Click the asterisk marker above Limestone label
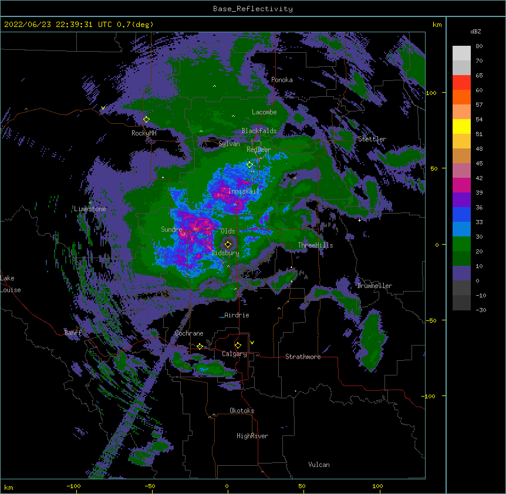 [90, 203]
